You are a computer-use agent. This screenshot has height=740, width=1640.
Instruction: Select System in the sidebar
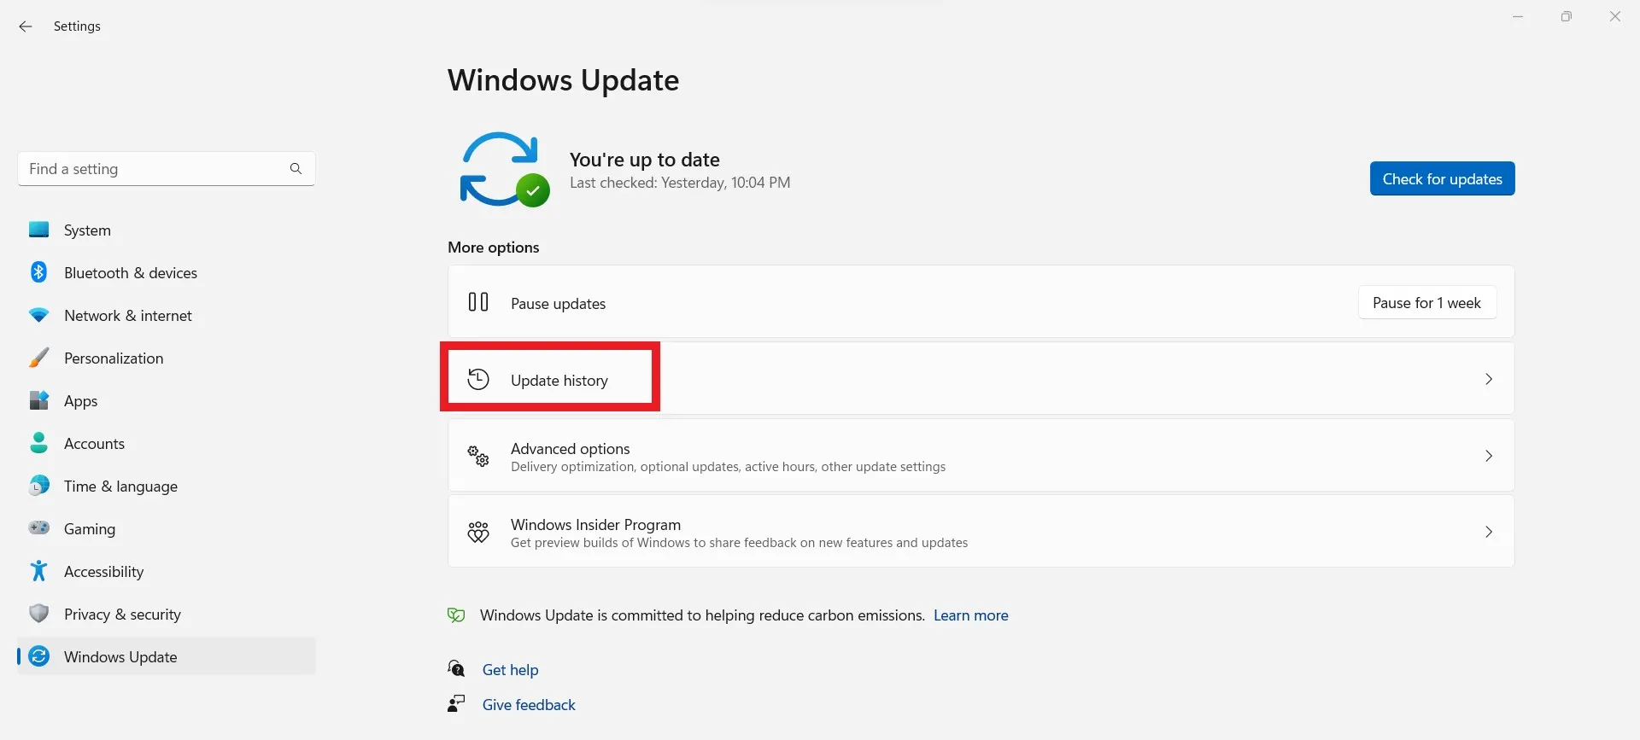click(87, 230)
